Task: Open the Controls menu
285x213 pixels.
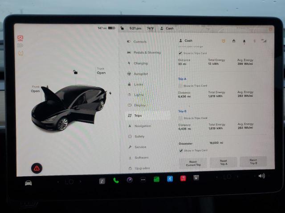Action: pyautogui.click(x=137, y=42)
